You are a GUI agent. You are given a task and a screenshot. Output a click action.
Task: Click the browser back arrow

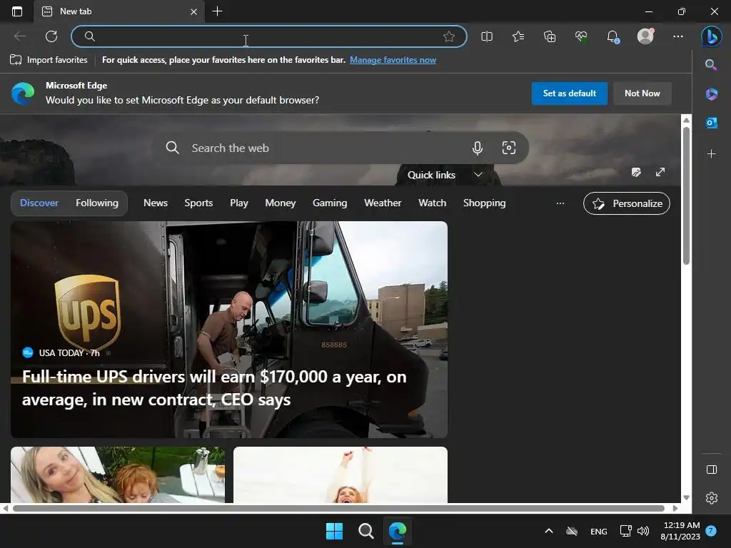pos(20,36)
